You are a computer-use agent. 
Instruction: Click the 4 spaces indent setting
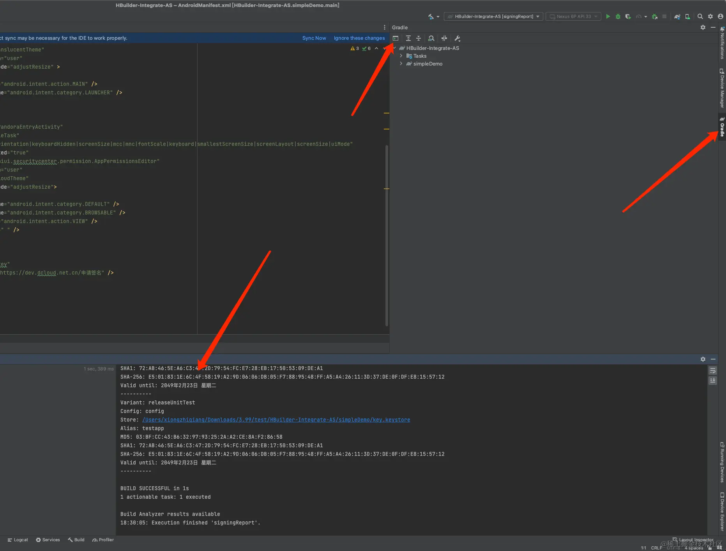coord(694,548)
